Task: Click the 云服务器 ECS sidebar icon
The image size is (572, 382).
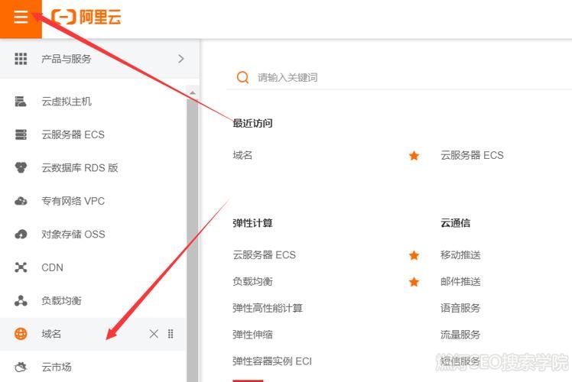Action: (x=21, y=134)
